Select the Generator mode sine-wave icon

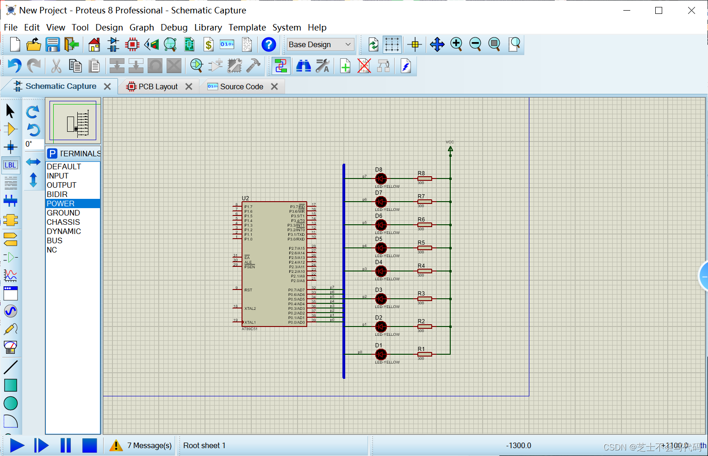tap(10, 311)
